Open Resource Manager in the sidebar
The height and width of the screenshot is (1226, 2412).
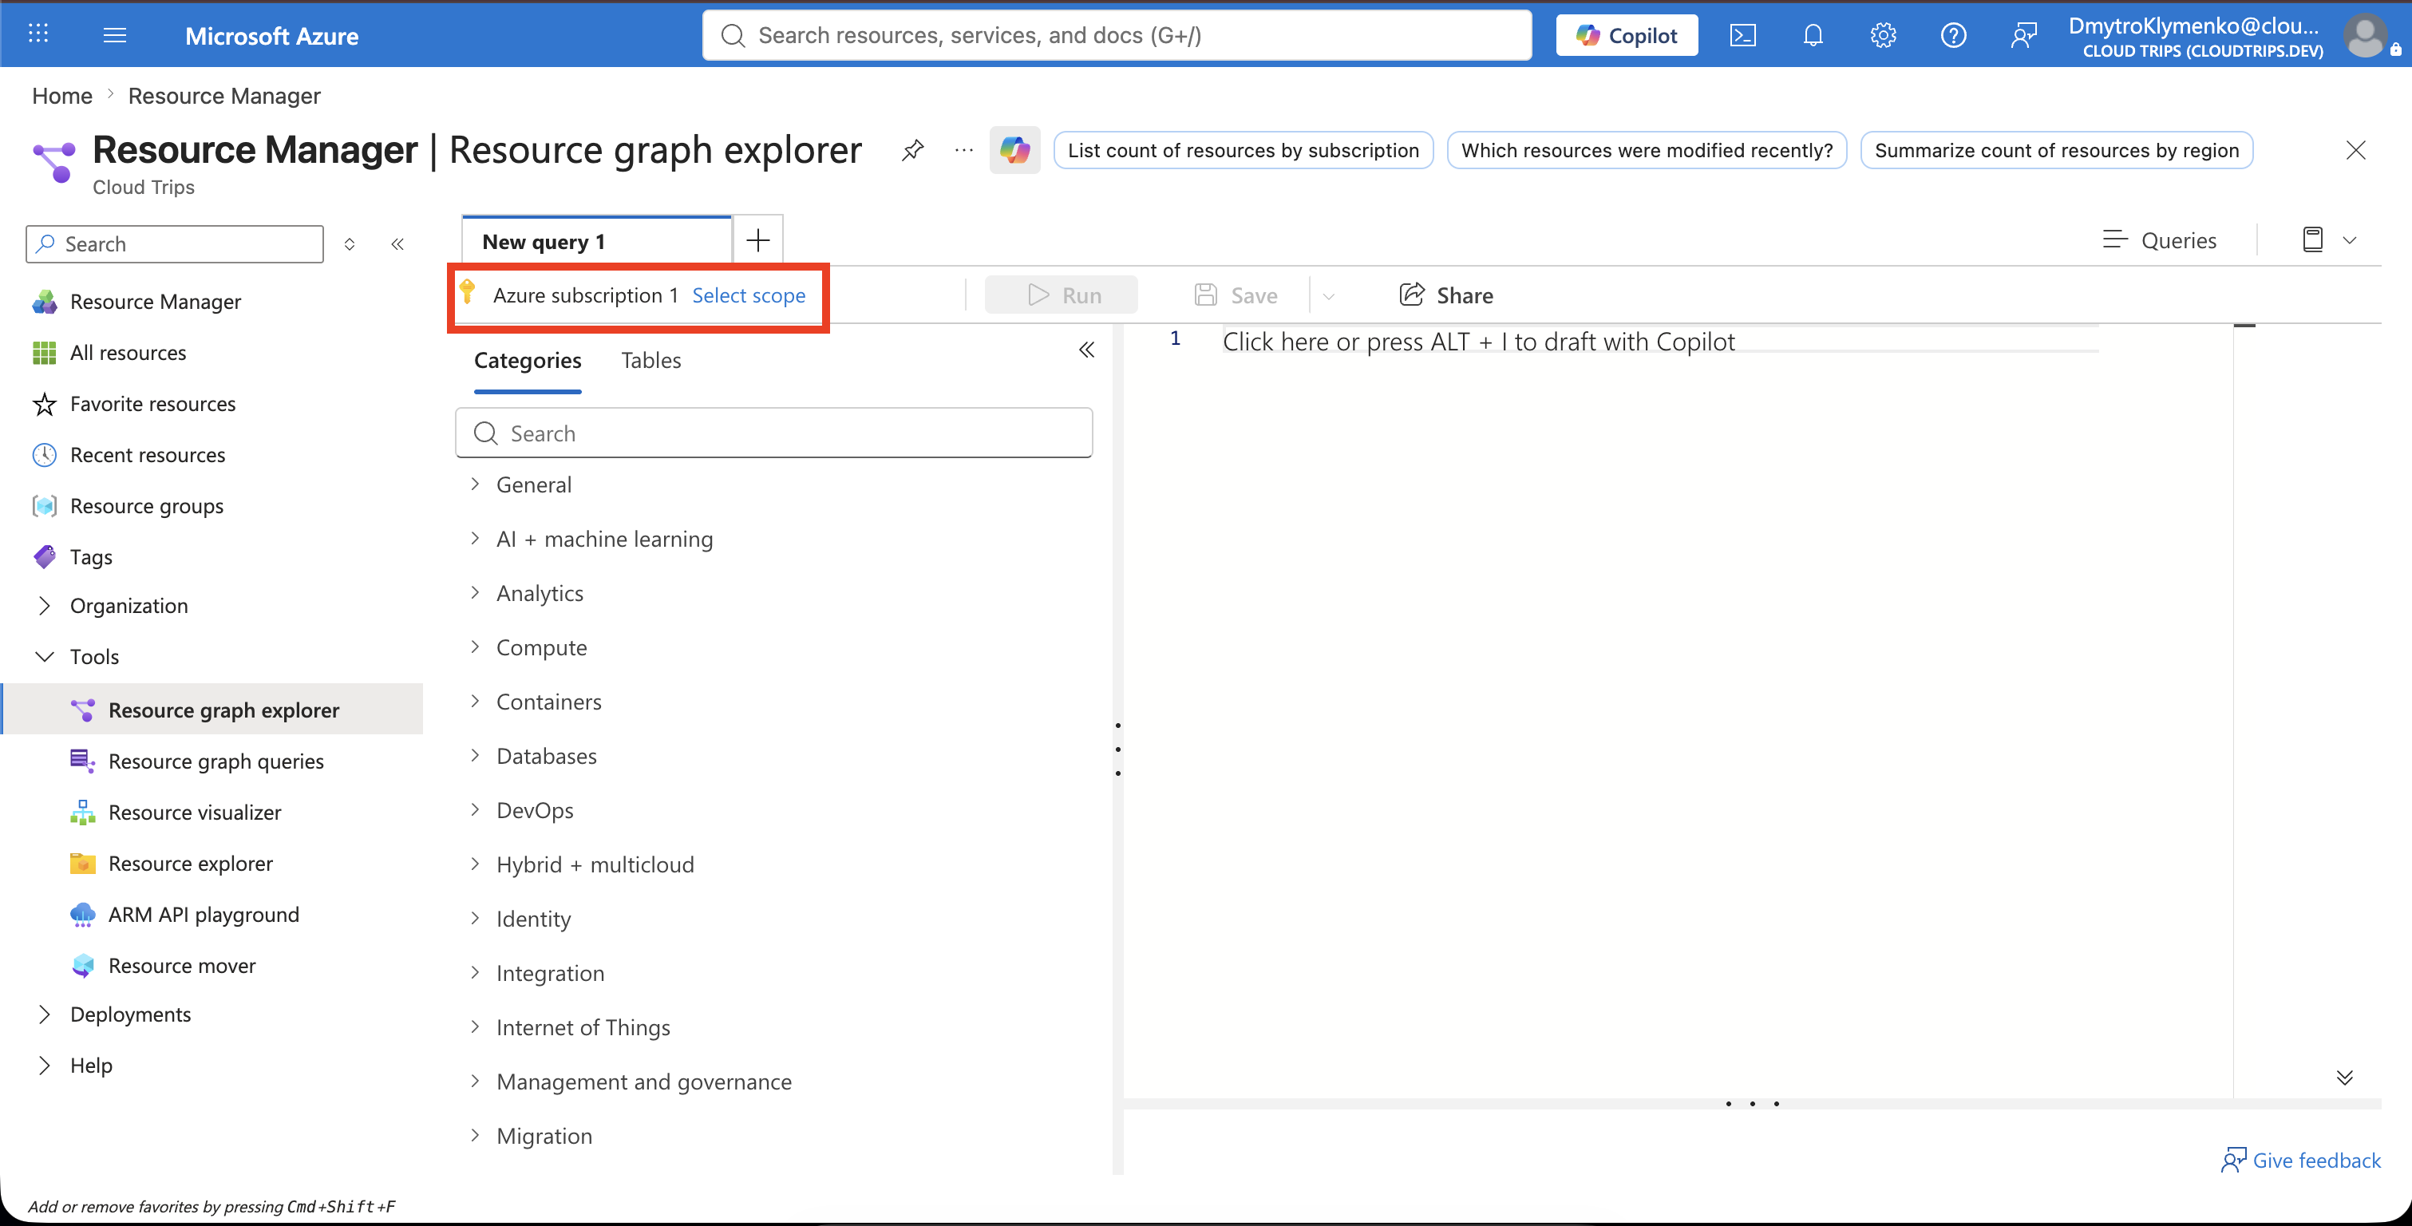click(156, 302)
